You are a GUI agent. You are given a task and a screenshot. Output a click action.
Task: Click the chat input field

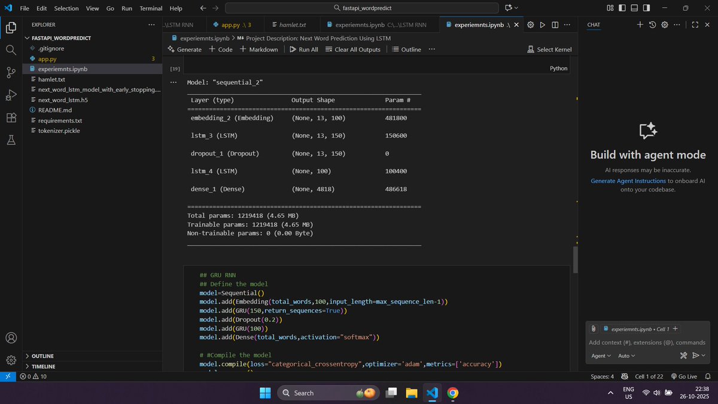point(647,342)
